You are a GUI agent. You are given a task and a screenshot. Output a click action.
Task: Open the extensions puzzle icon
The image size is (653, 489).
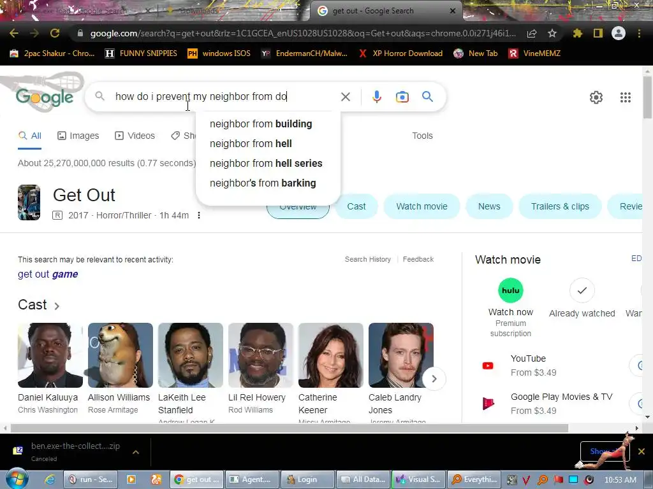point(577,33)
